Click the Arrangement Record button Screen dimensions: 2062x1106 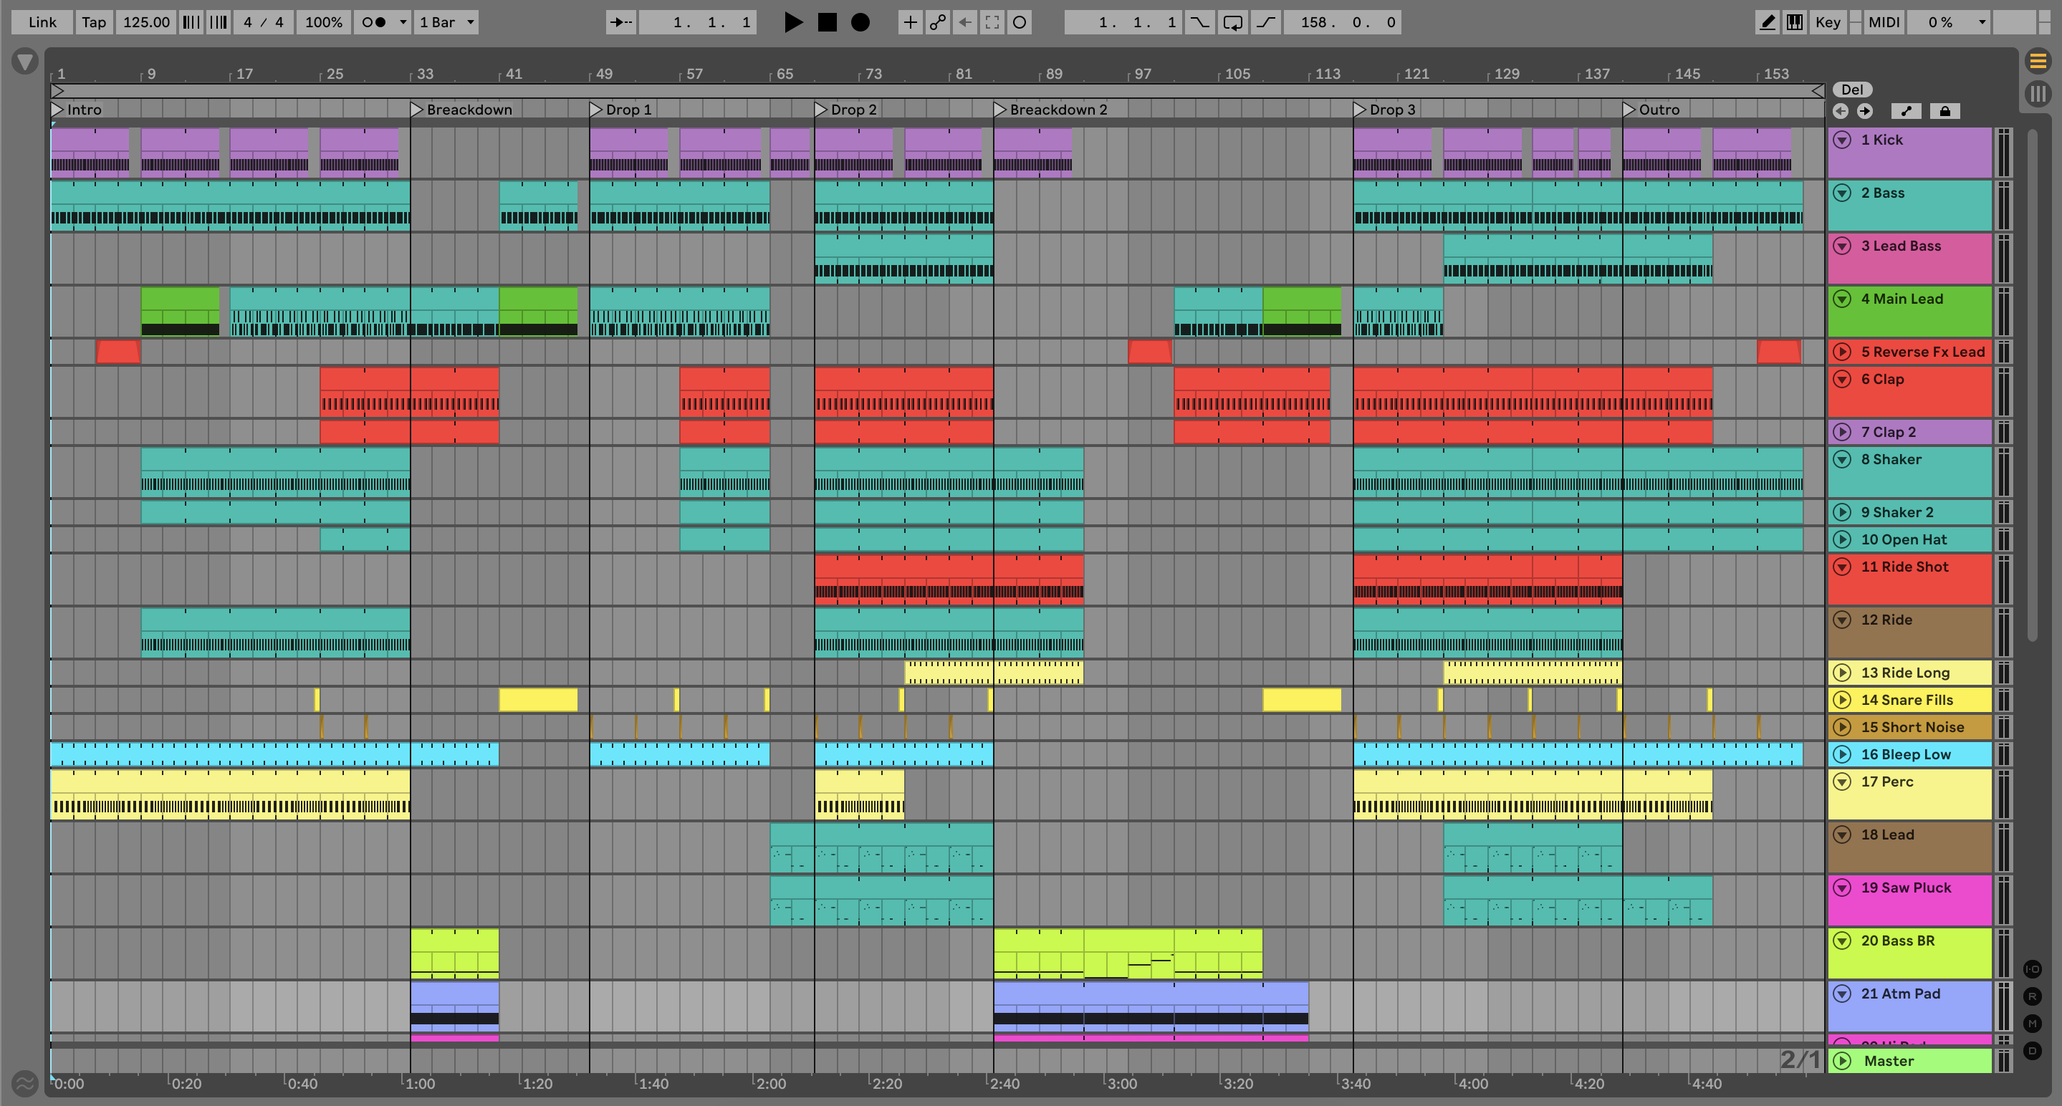(860, 22)
